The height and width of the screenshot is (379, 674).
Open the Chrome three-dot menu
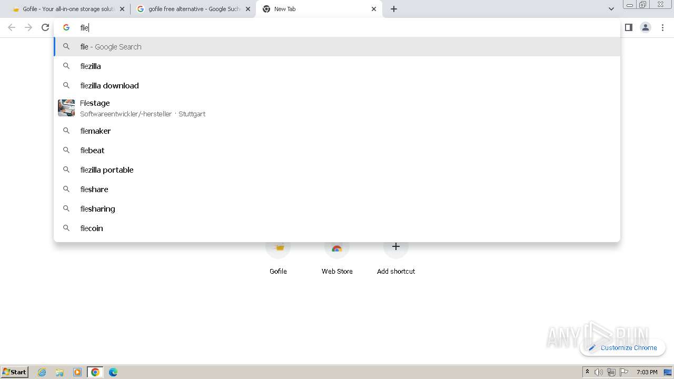[x=662, y=27]
